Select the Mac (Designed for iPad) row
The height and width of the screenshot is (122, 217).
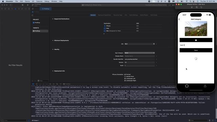(133, 31)
